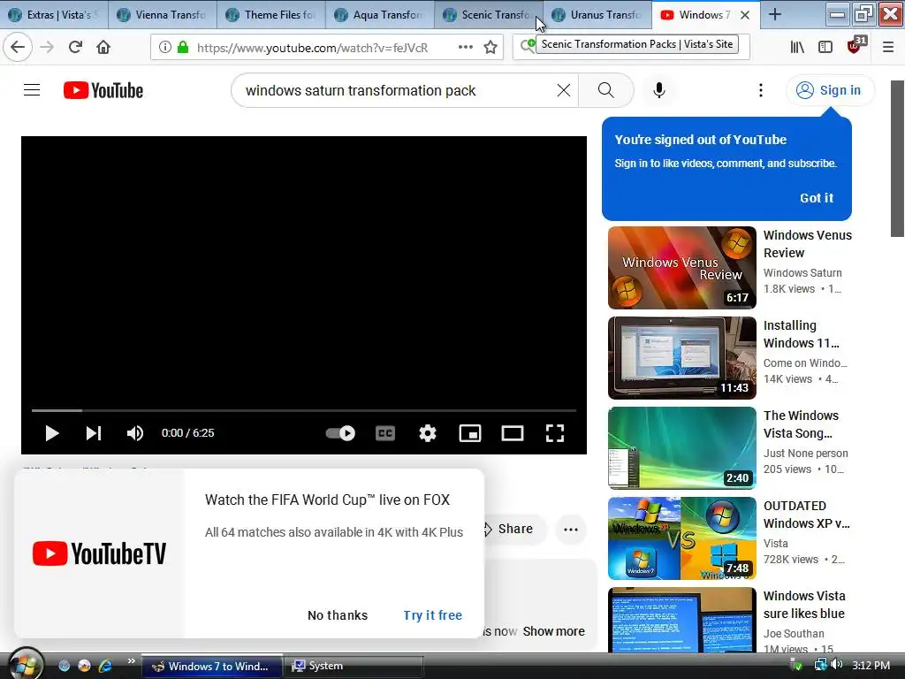Screen dimensions: 905x679
Task: Switch to the Theme Files tab
Action: click(271, 15)
